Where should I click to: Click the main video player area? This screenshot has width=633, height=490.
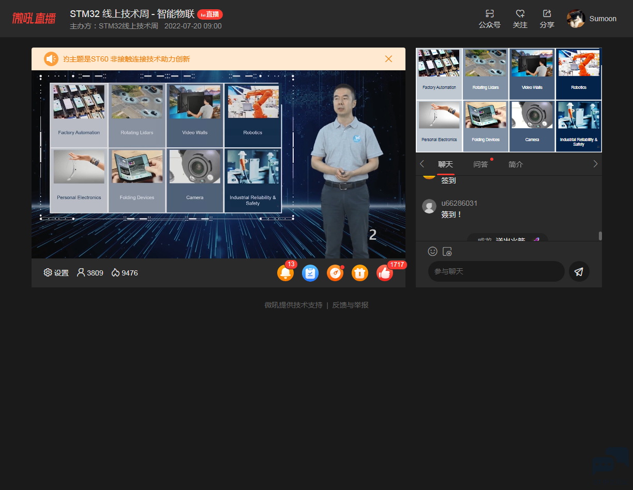[x=218, y=164]
